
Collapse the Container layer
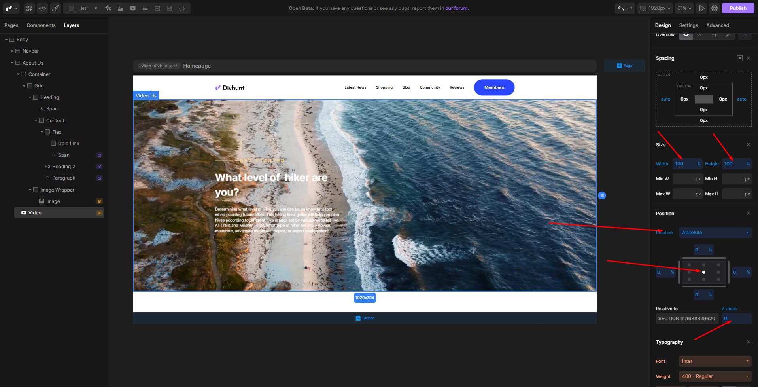click(x=18, y=74)
